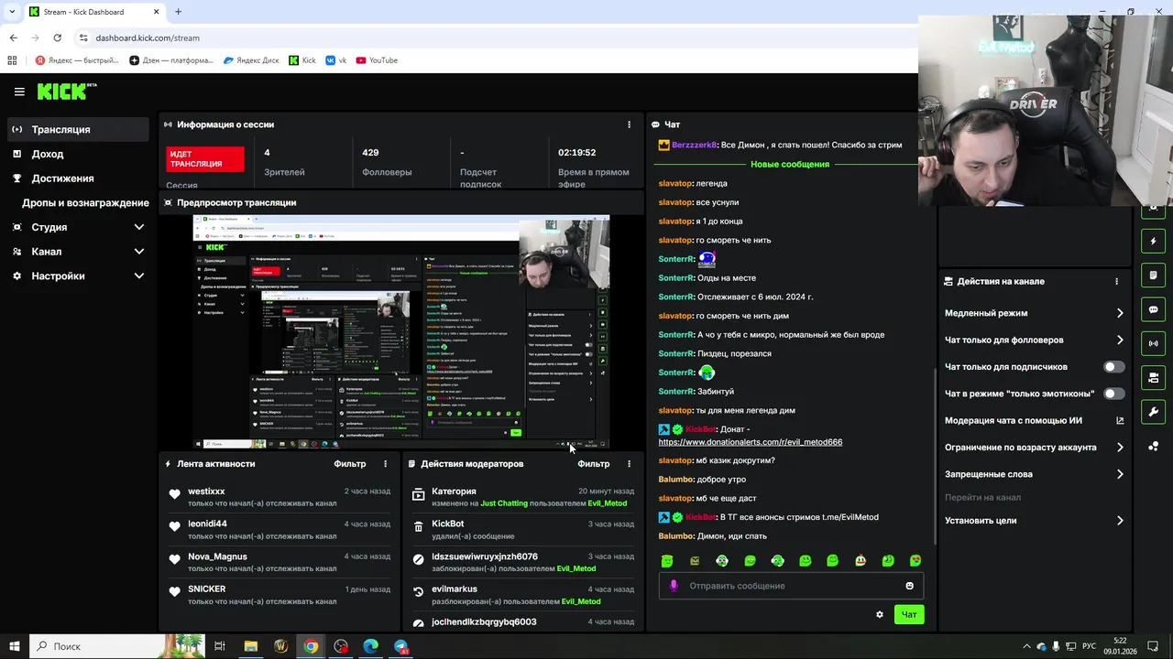
Task: Open the Фильтр in Действия модераторов
Action: tap(594, 464)
